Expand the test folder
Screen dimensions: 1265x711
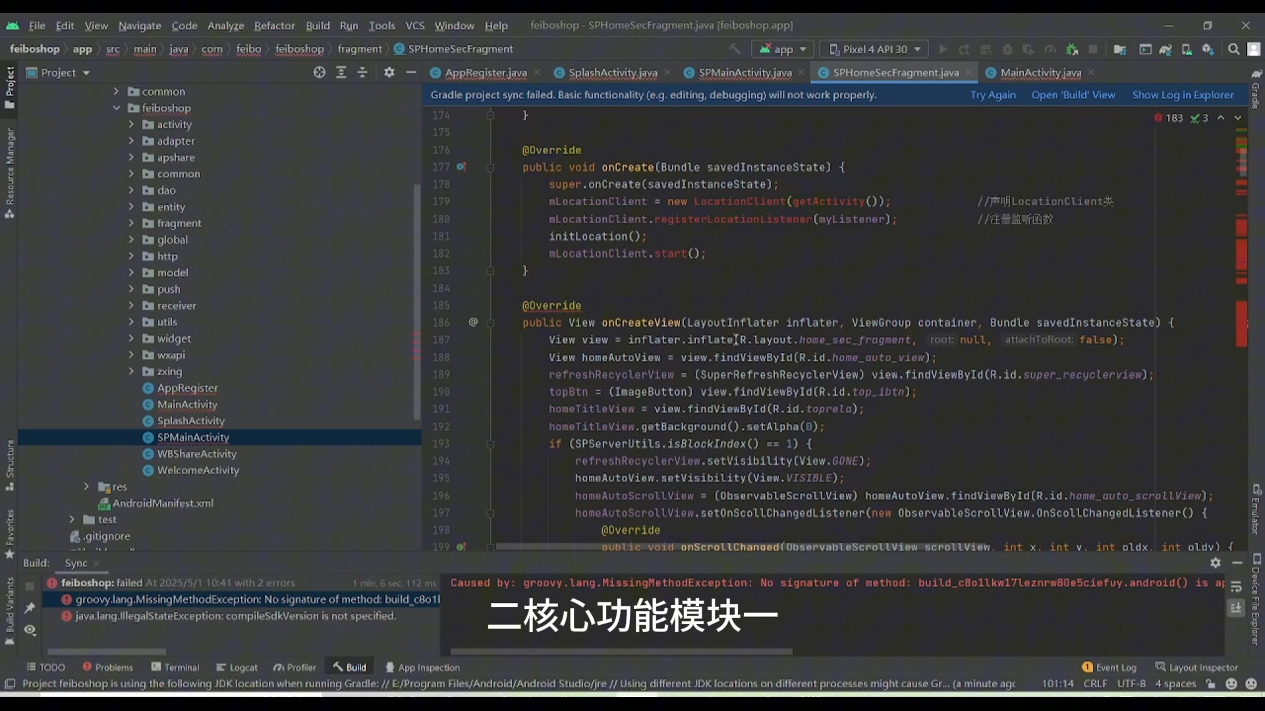(72, 519)
